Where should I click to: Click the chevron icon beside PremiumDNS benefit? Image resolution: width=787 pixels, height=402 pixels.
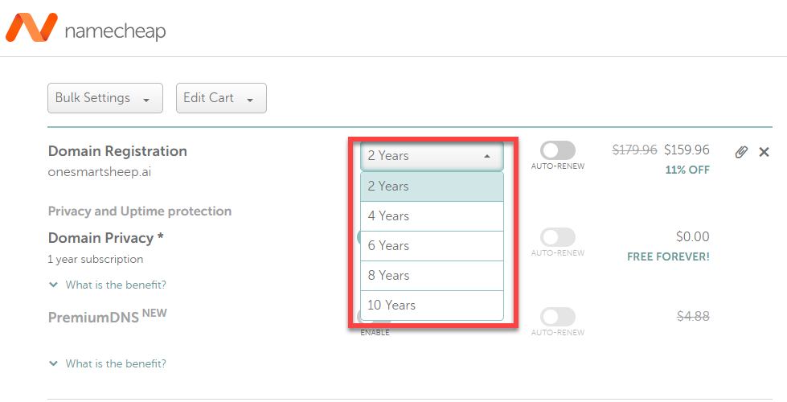point(53,364)
